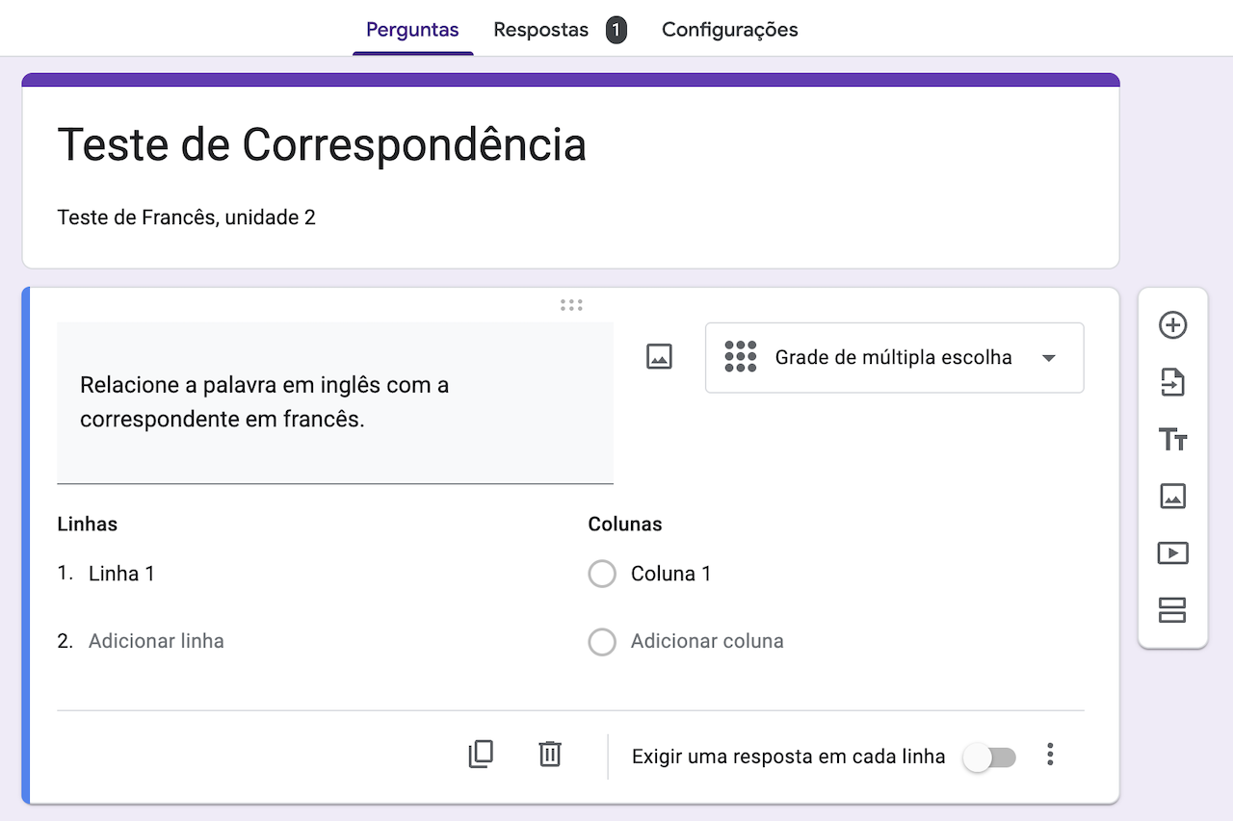
Task: Open the Configurações tab
Action: [x=729, y=30]
